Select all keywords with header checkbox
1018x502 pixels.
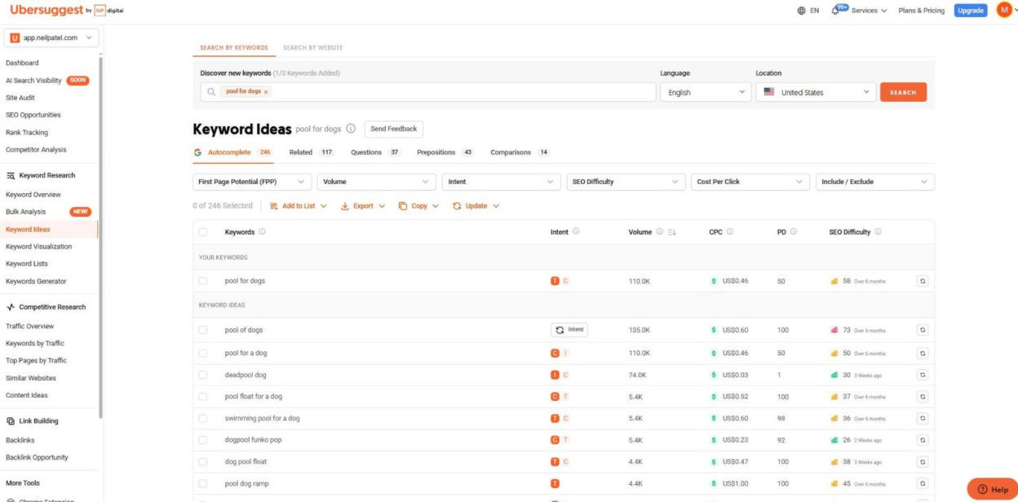(x=203, y=232)
